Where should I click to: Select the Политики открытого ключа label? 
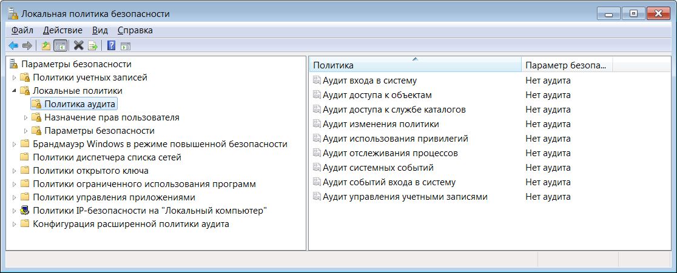(90, 171)
